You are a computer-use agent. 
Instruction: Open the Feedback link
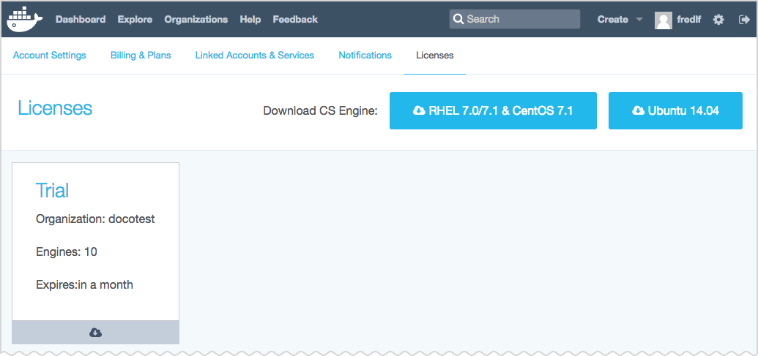click(x=295, y=20)
